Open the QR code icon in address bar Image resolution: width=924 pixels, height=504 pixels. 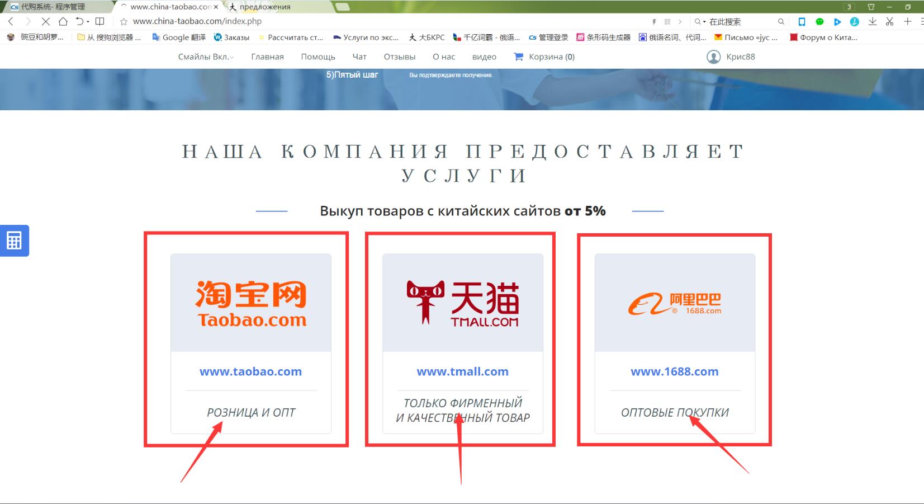[x=667, y=22]
